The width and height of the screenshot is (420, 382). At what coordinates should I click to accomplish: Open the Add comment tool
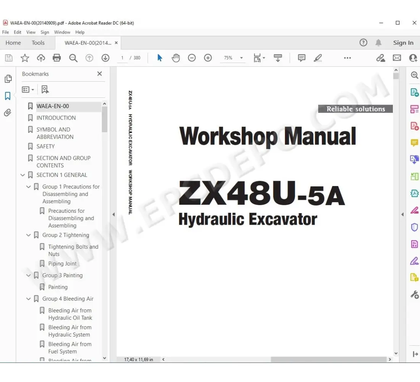[x=302, y=58]
